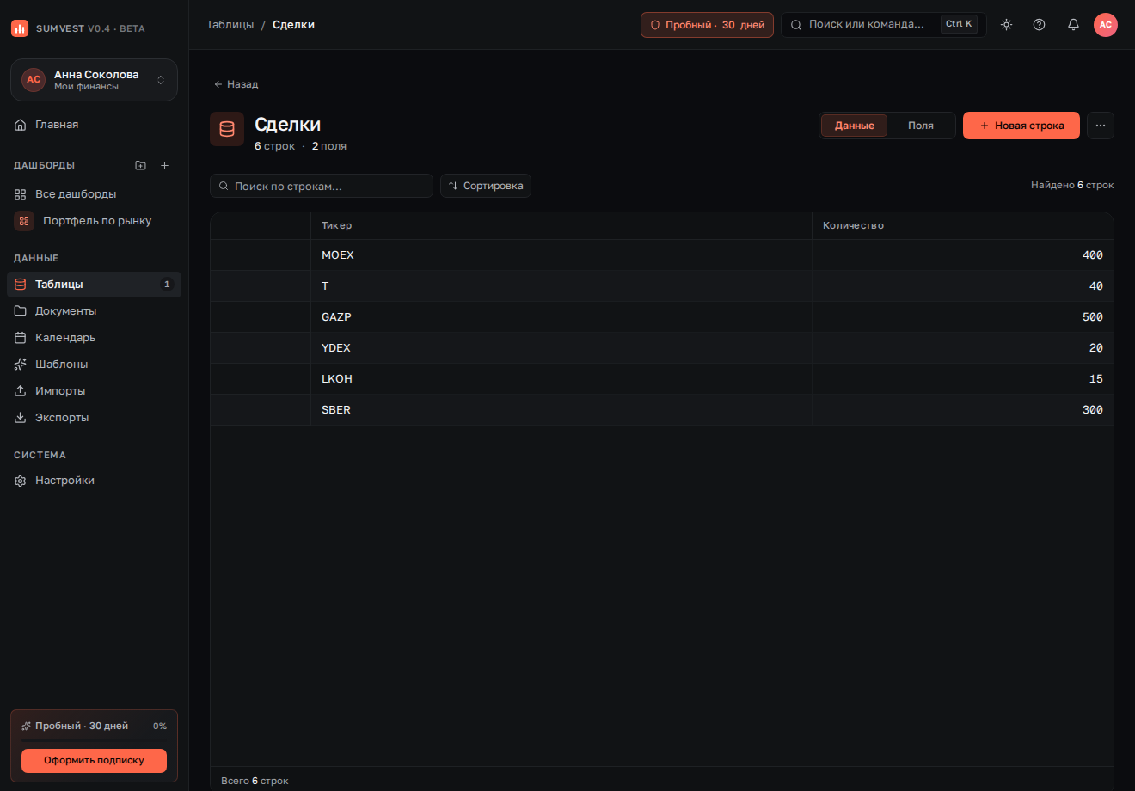Image resolution: width=1135 pixels, height=791 pixels.
Task: Select the YDEX ticker cell
Action: click(561, 348)
